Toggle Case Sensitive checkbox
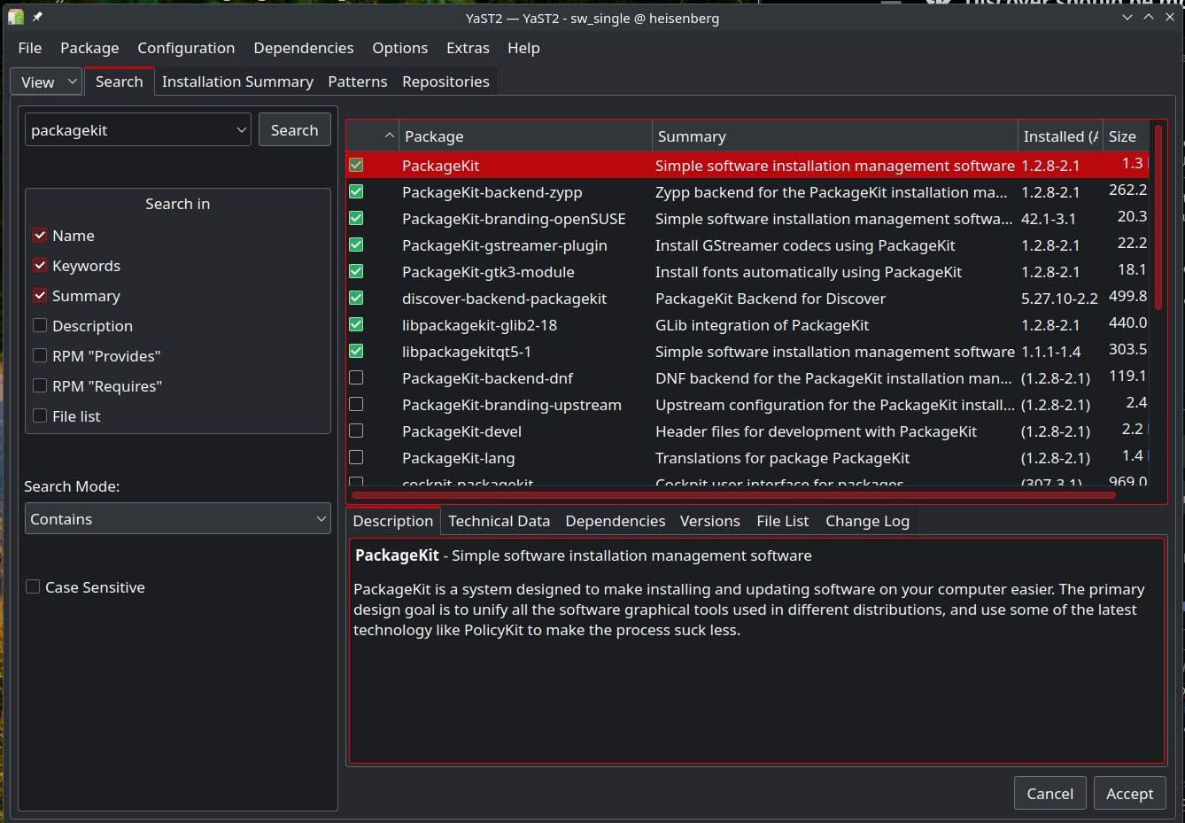 (x=33, y=587)
